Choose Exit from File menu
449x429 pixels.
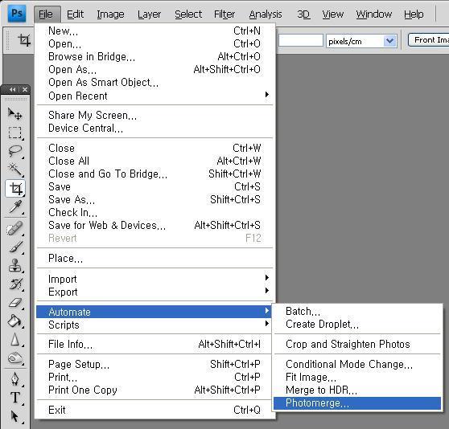pos(155,410)
